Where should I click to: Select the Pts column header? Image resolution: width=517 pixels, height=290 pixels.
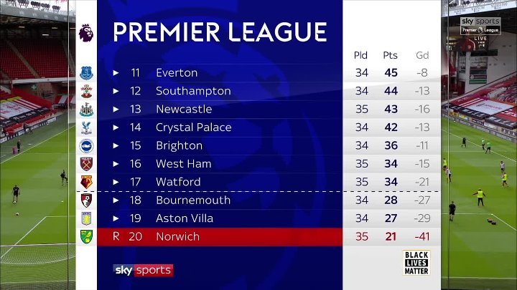click(x=391, y=55)
